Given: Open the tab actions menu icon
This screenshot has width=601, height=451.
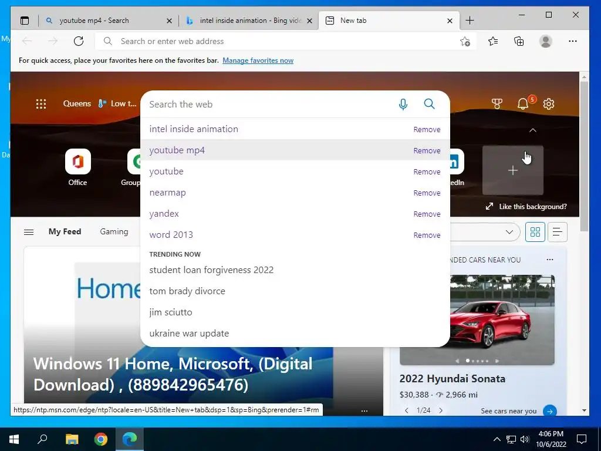Looking at the screenshot, I should click(25, 21).
